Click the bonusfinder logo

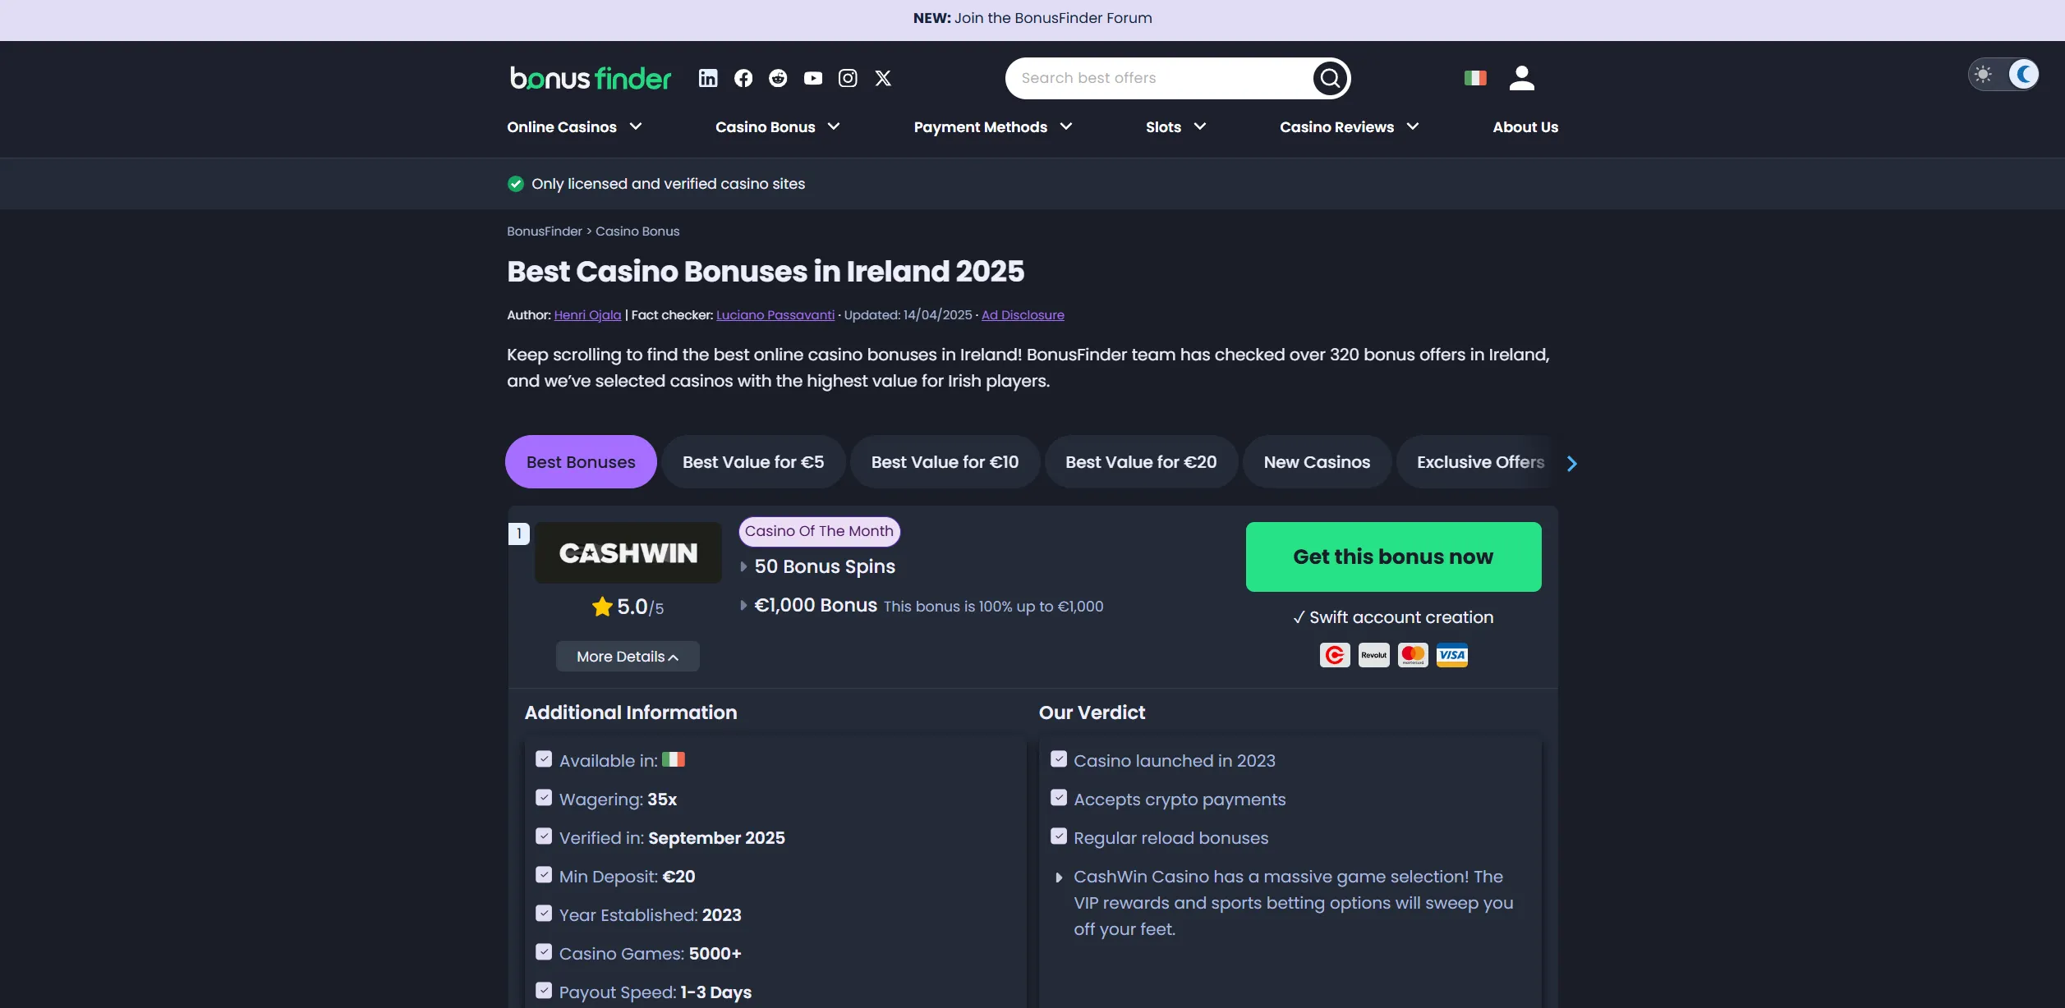(591, 78)
